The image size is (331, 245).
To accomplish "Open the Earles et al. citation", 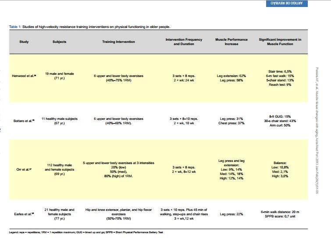I will (24, 214).
